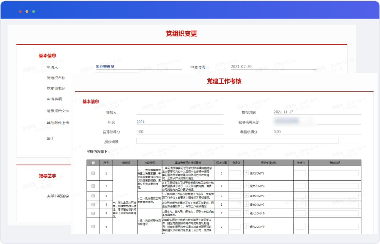
Task: Open the 年度 field showing 2021
Action: (x=179, y=122)
